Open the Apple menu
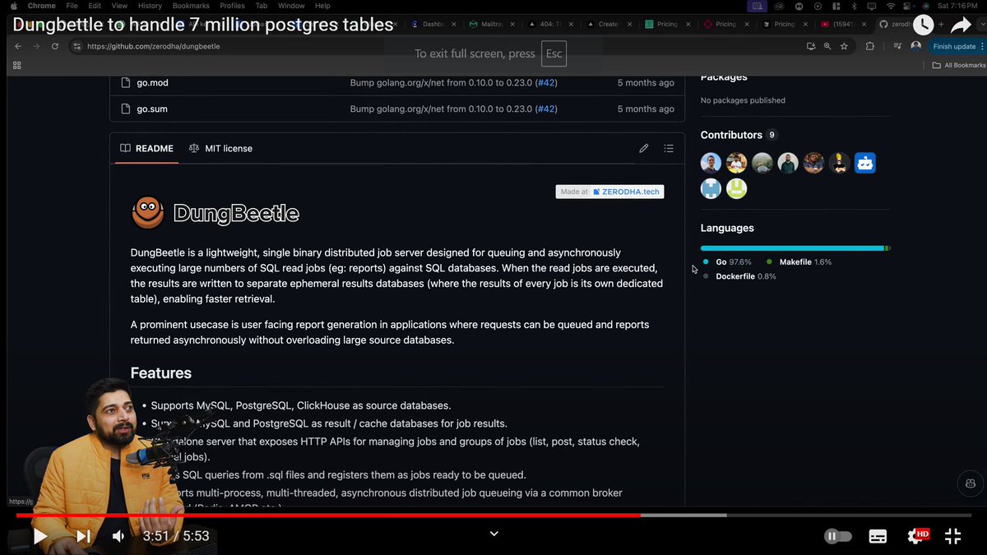Viewport: 987px width, 555px height. [13, 6]
